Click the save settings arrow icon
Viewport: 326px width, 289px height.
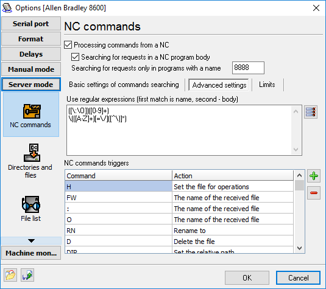(27, 275)
